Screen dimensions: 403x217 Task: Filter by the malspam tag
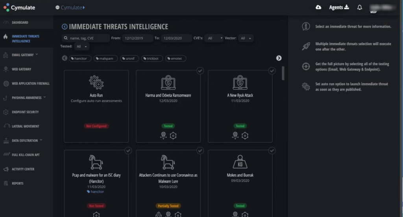click(105, 59)
